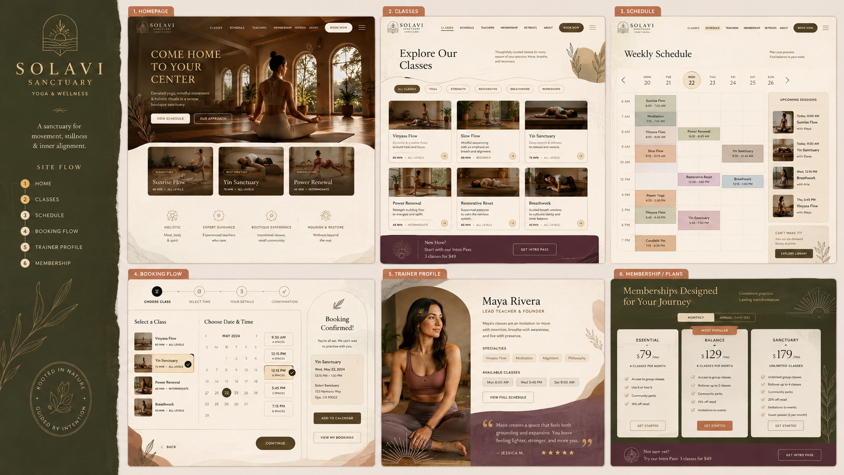The width and height of the screenshot is (844, 475).
Task: Click the Sunrise Flow featured class thumbnail
Action: coord(180,171)
